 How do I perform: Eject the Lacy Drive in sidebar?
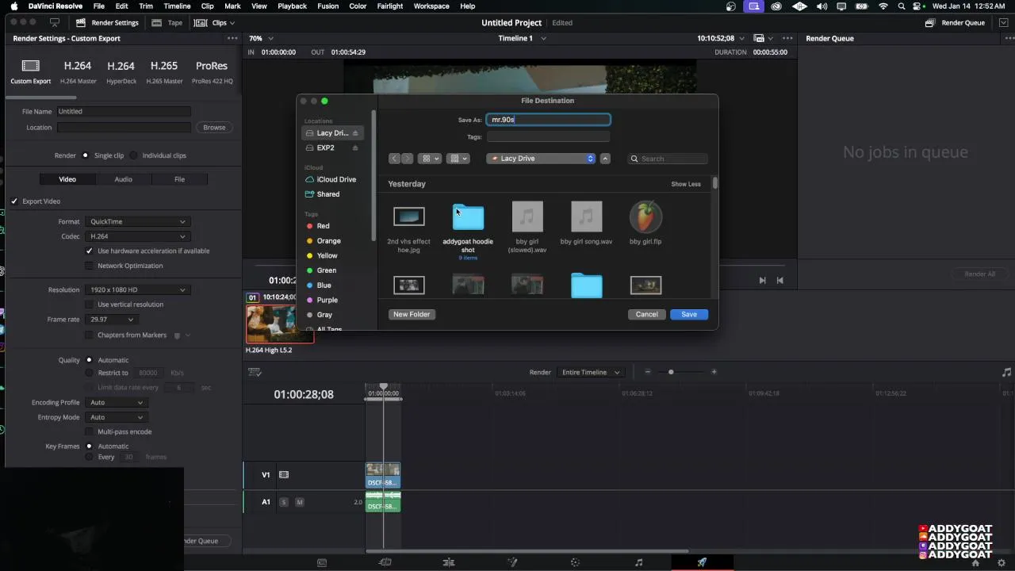click(355, 133)
